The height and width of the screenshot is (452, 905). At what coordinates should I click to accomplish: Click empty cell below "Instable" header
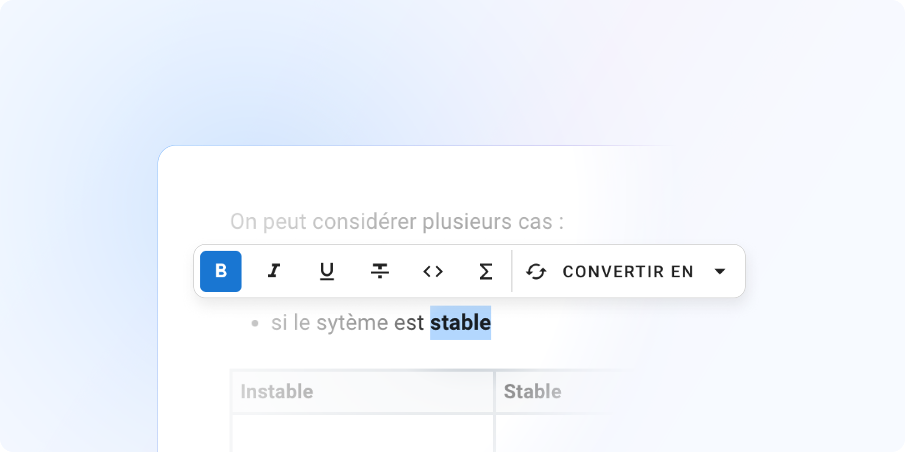362,433
